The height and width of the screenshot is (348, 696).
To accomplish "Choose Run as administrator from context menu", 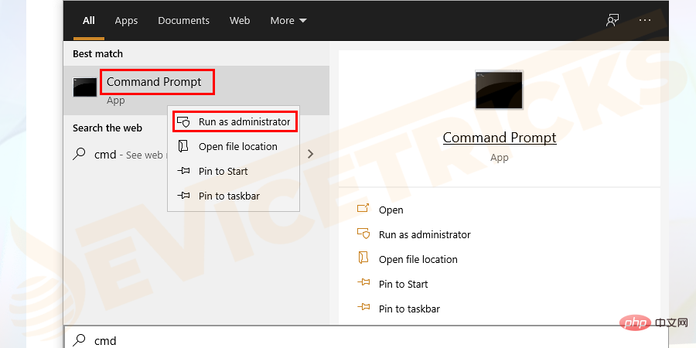I will tap(244, 122).
